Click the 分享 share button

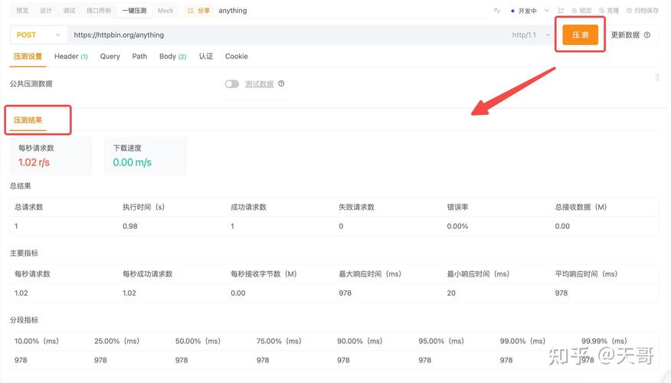pos(199,10)
